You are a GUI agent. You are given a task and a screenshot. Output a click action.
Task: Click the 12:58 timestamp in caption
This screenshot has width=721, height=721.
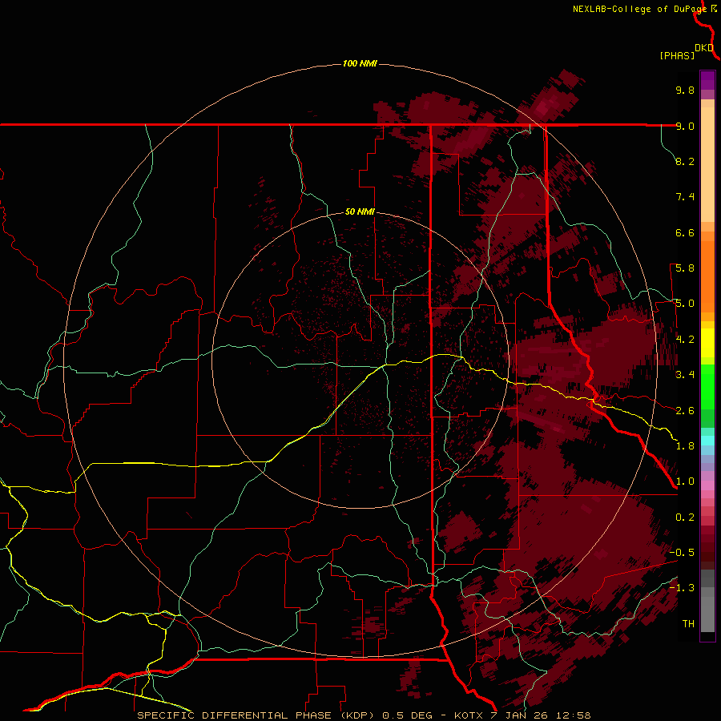point(573,715)
